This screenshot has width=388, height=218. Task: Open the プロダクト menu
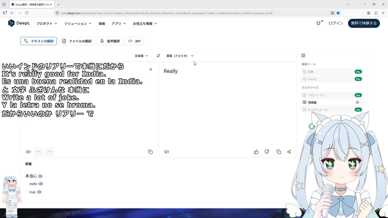47,23
